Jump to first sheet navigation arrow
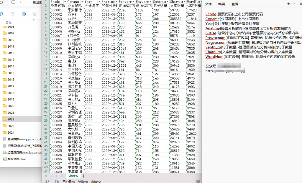This screenshot has width=302, height=183. (46, 176)
